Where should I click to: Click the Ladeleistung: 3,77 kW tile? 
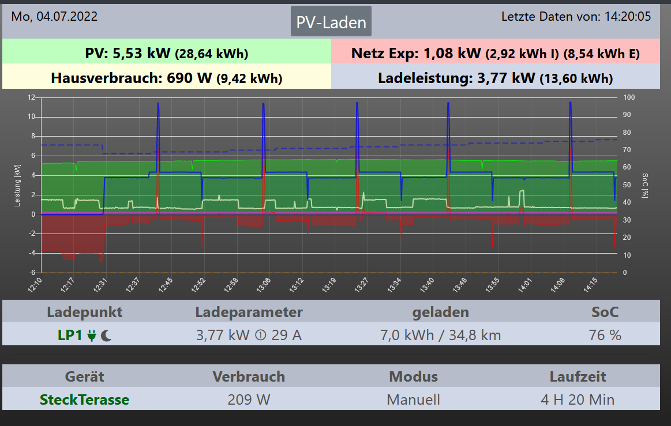496,77
